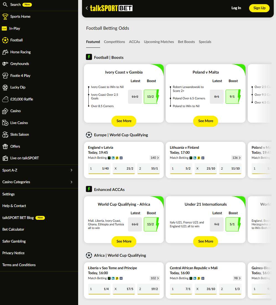Pick Central African Republic draw 31/10
276x305 pixels.
tap(206, 289)
